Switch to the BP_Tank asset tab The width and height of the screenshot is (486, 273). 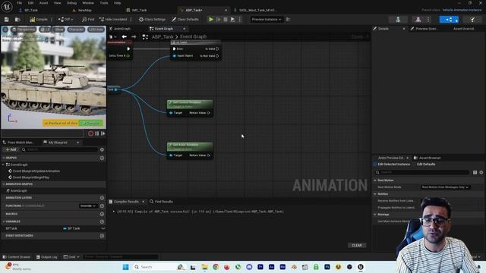pos(30,10)
